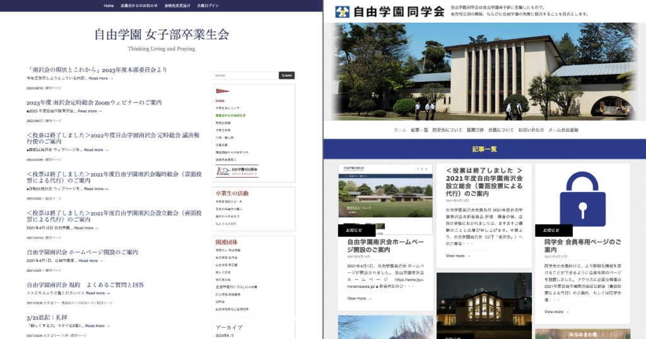Select 協賛団体 in the 同学会 menu
The width and height of the screenshot is (646, 339).
pyautogui.click(x=475, y=130)
